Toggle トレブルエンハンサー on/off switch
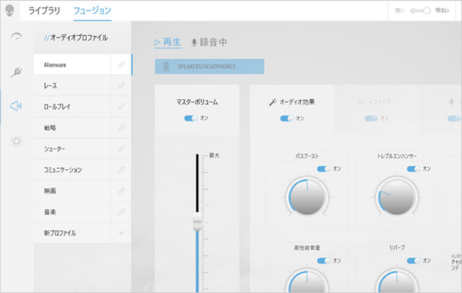Image resolution: width=462 pixels, height=293 pixels. (413, 169)
